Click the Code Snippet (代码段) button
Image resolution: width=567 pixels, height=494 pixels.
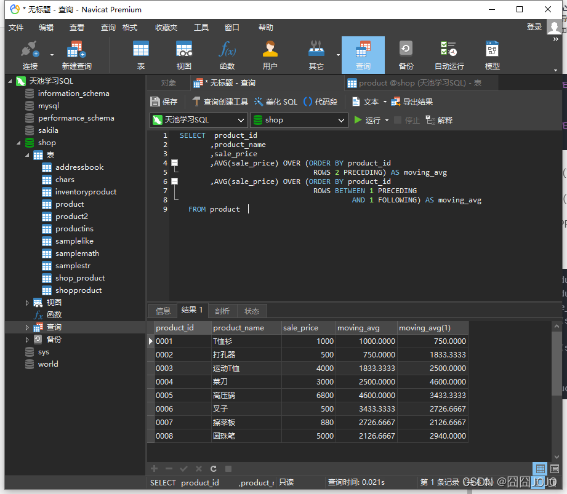(x=320, y=102)
